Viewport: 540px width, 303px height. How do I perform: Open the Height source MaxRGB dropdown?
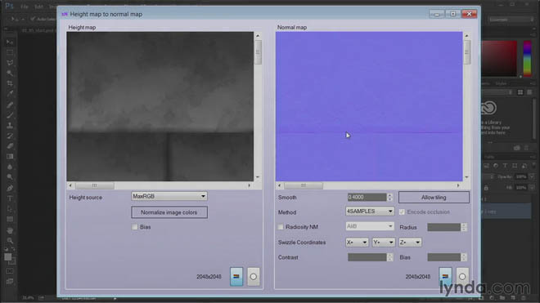[169, 196]
